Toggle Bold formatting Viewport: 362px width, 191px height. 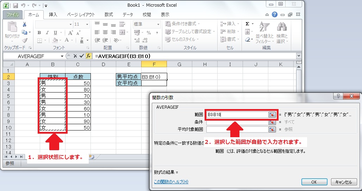39,33
